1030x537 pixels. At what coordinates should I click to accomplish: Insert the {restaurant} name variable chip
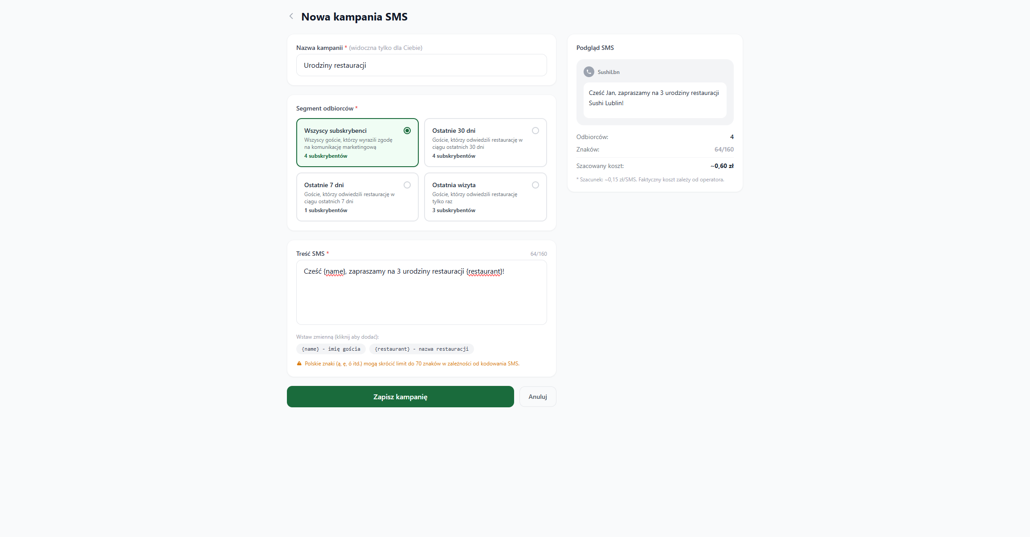(x=421, y=349)
